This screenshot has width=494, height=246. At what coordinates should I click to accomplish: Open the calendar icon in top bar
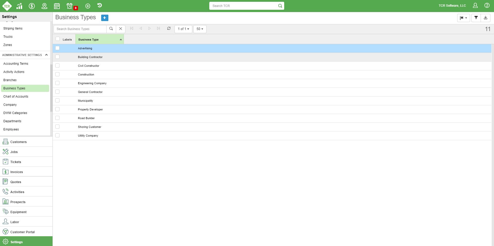pos(57,6)
